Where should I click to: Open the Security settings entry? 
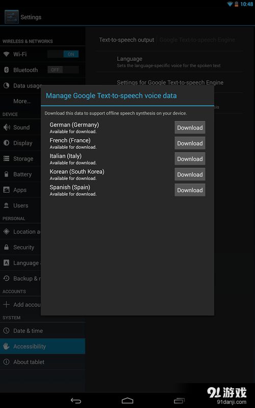20,247
